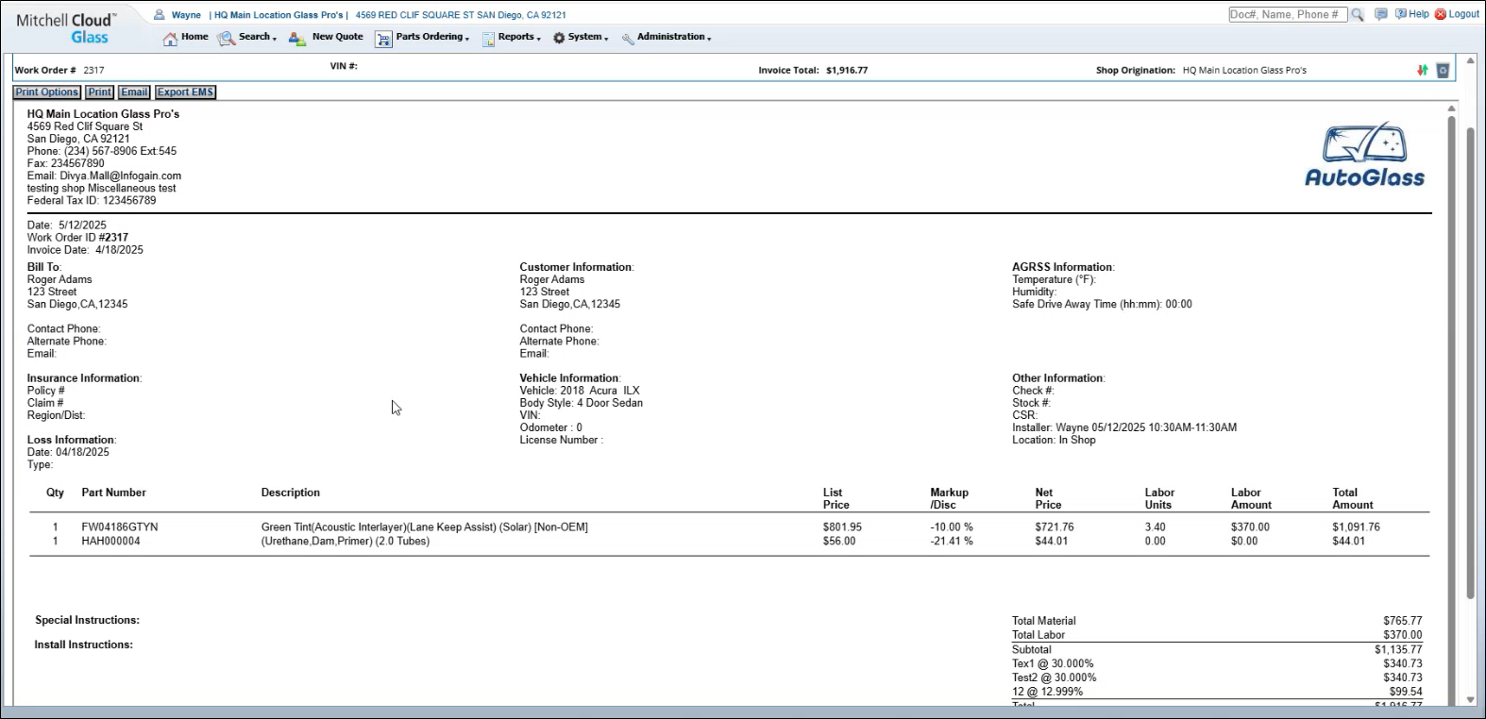Click the Federal Tax ID 123456789 line
1486x719 pixels.
(x=92, y=201)
